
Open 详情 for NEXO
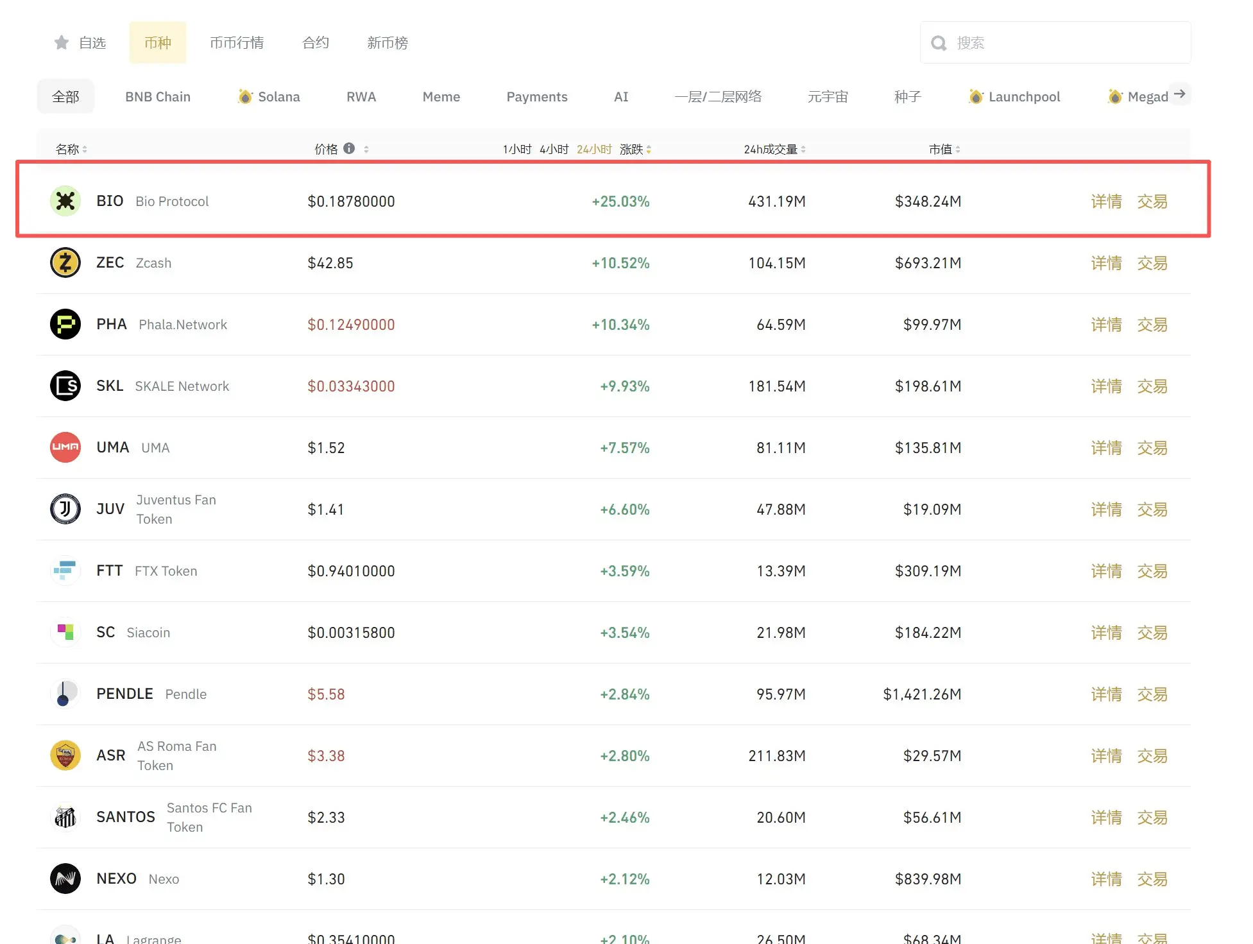[x=1107, y=879]
